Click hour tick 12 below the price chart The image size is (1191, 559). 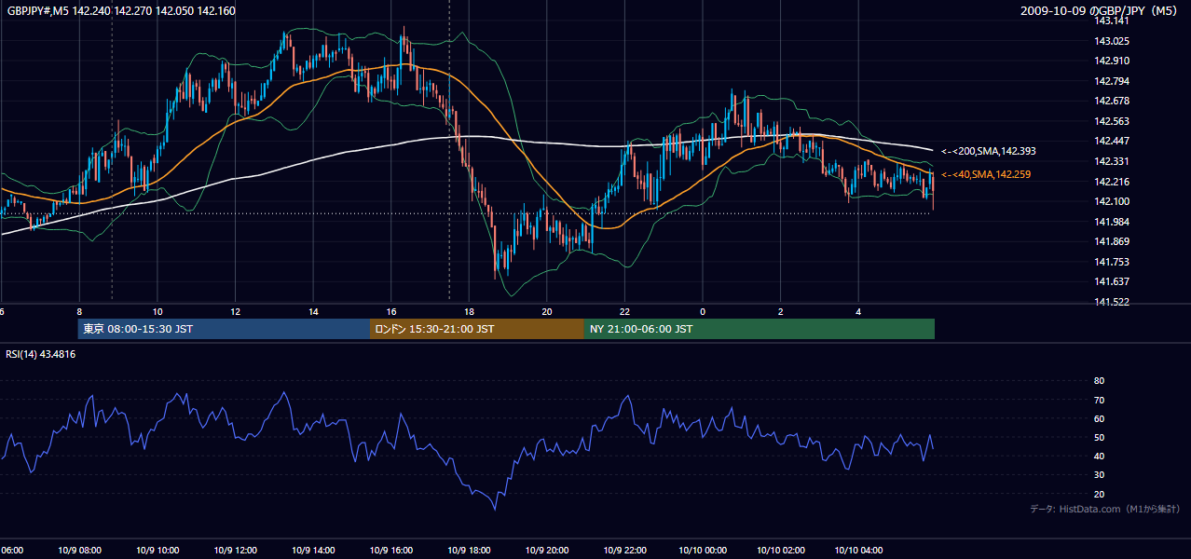point(236,311)
